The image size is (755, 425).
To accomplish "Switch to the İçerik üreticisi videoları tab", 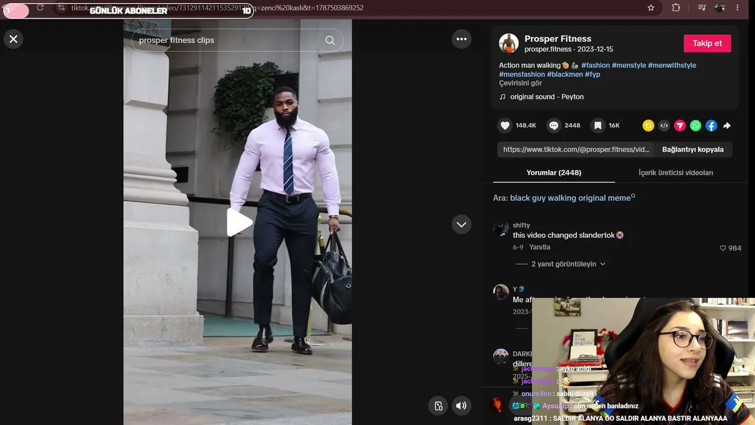I will (x=675, y=173).
